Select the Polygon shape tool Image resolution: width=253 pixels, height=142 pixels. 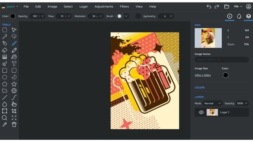coord(4,84)
